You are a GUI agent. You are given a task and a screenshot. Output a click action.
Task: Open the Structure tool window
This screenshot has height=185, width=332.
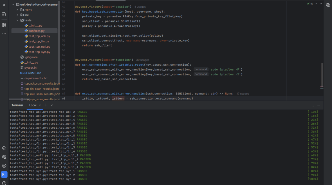[x=4, y=25]
